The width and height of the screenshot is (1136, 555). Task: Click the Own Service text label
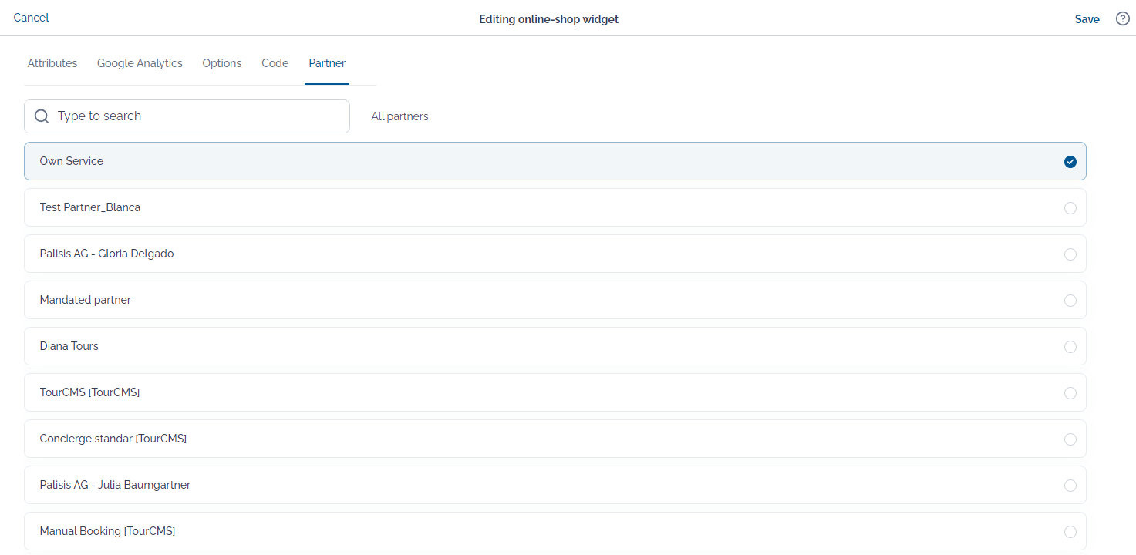[x=72, y=161]
